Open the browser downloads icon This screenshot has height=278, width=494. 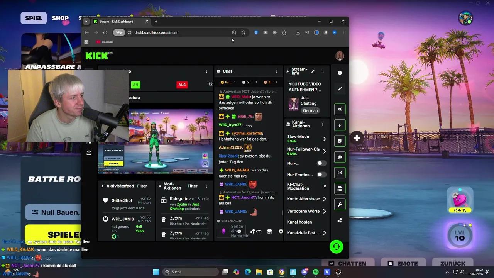pos(298,32)
